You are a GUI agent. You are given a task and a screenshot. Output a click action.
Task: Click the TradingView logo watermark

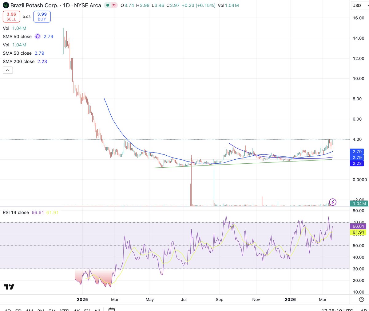[x=9, y=287]
